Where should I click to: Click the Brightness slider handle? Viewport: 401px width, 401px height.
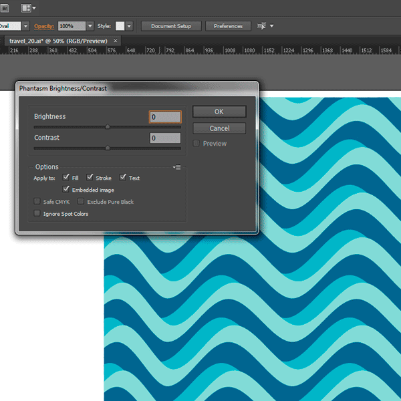(x=108, y=126)
